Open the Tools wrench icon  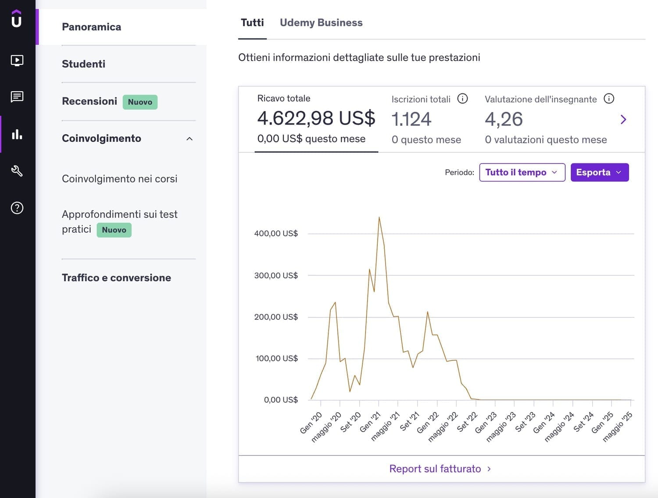[x=17, y=171]
